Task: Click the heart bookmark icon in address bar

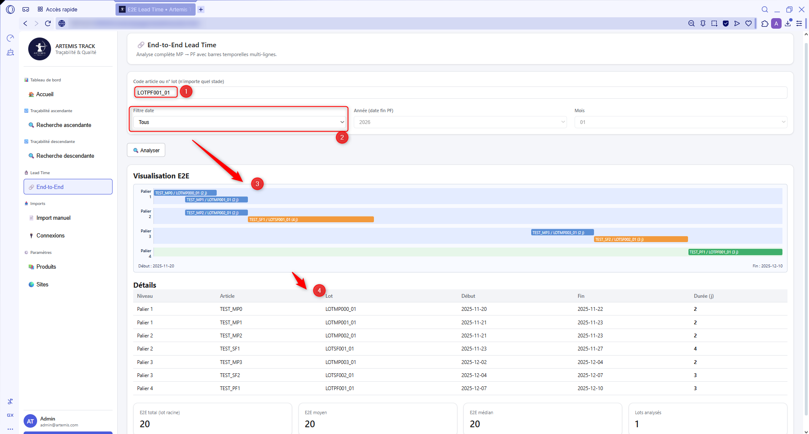Action: 748,24
